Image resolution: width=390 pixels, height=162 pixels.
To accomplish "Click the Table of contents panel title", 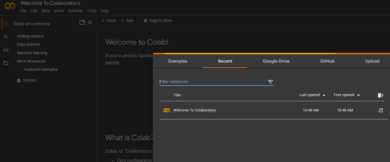I will point(31,24).
